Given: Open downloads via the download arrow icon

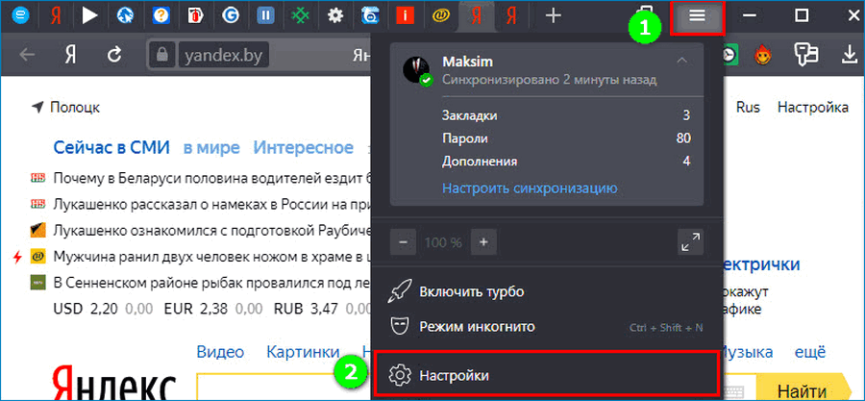Looking at the screenshot, I should pyautogui.click(x=848, y=54).
